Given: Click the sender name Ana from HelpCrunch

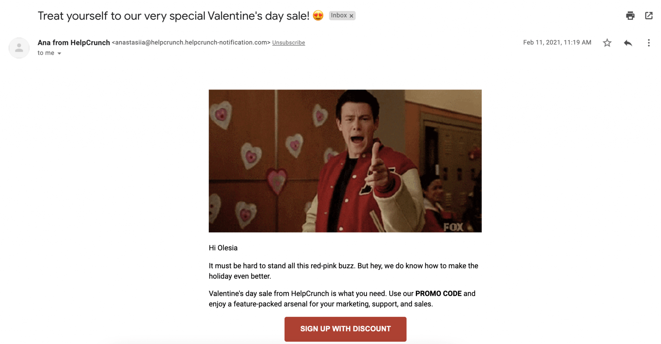Looking at the screenshot, I should (x=74, y=42).
